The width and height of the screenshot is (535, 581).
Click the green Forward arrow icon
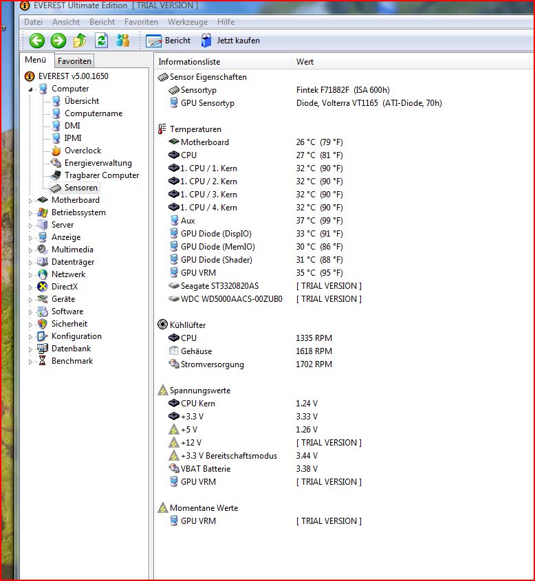coord(58,41)
